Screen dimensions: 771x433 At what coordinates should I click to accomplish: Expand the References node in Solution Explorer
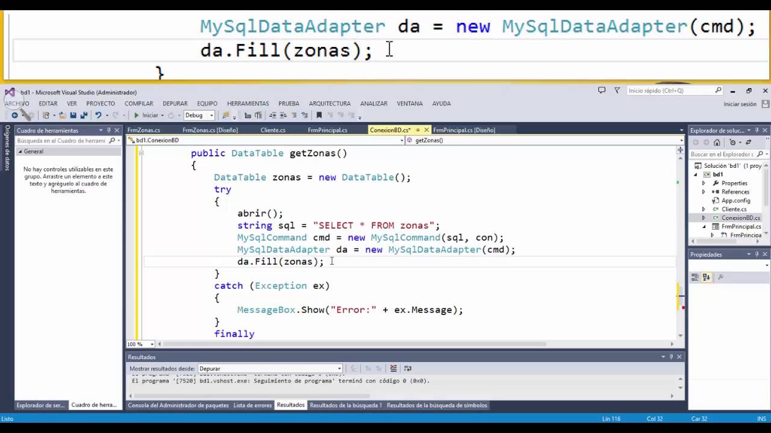[x=704, y=192]
